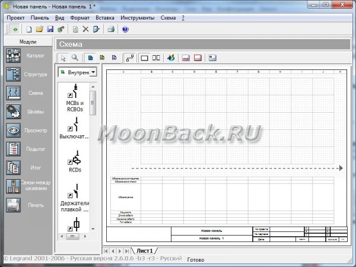Image resolution: width=356 pixels, height=267 pixels.
Task: Open the Внутренн... symbol library dropdown
Action: (93, 72)
